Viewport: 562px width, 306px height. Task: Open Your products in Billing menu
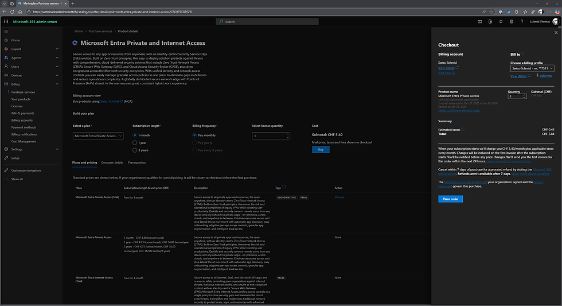click(21, 99)
